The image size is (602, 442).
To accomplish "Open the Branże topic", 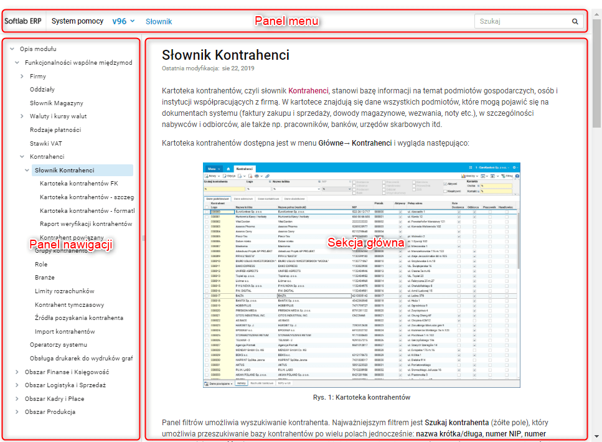I will [45, 277].
